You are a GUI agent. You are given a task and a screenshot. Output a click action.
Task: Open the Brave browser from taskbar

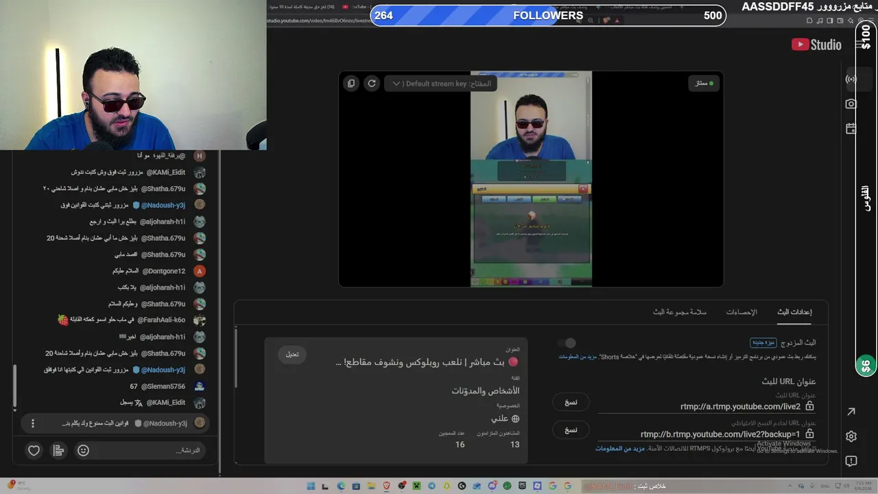click(386, 486)
